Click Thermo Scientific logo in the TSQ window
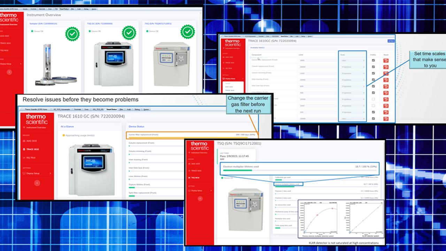This screenshot has width=446, height=251. point(199,146)
